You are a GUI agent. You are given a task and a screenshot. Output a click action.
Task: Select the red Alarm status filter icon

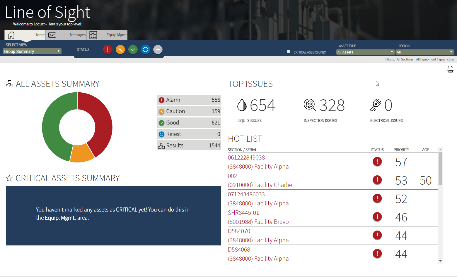click(108, 49)
